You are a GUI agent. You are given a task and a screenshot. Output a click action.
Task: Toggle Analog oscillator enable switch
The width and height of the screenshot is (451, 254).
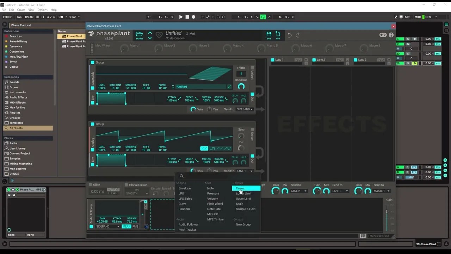(93, 150)
